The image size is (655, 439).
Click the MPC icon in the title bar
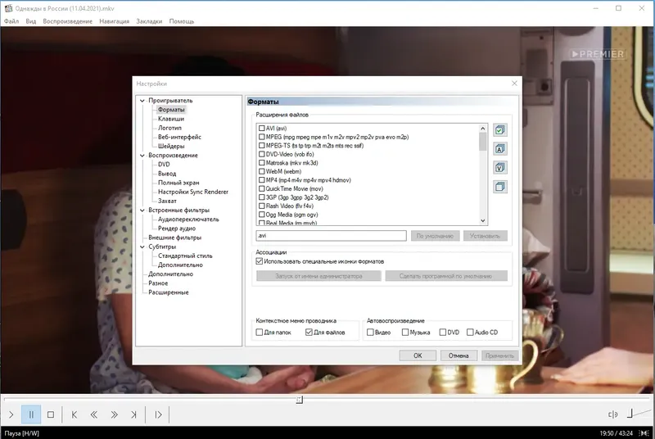pyautogui.click(x=8, y=8)
